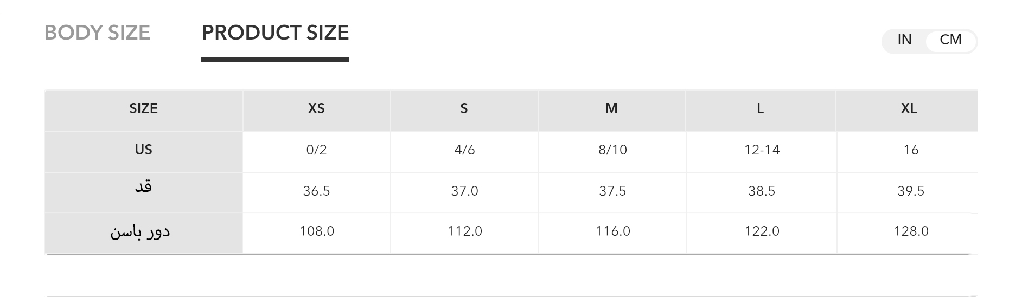The width and height of the screenshot is (1009, 297).
Task: Select the دور باسن row label
Action: (x=141, y=232)
